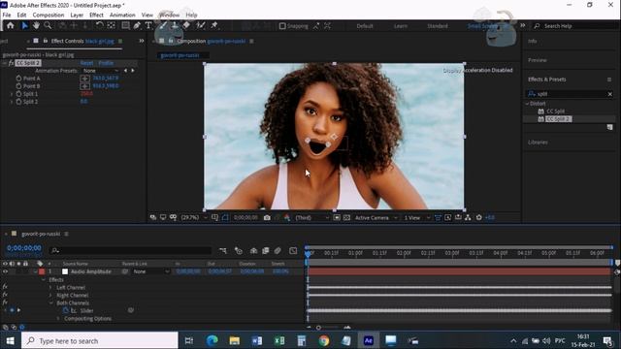The width and height of the screenshot is (621, 349).
Task: Open the Effect menu
Action: [x=96, y=16]
